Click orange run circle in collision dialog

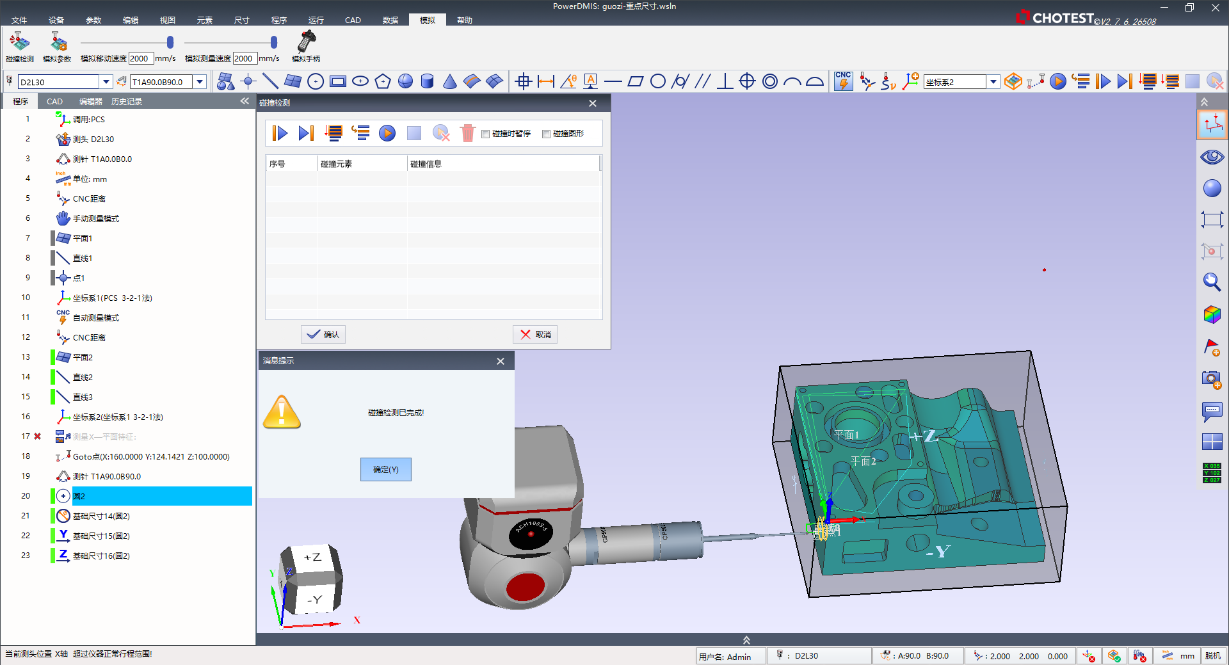[387, 133]
